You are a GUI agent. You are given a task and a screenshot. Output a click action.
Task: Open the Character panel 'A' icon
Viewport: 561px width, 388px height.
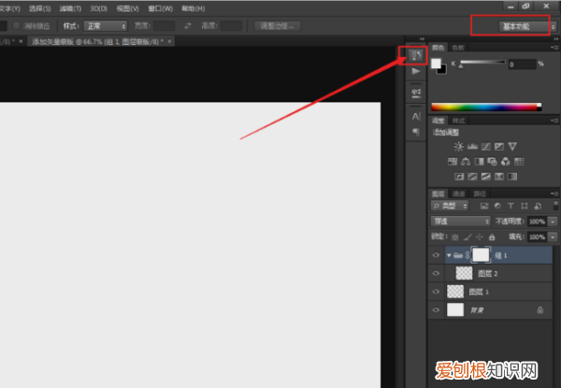pyautogui.click(x=416, y=116)
